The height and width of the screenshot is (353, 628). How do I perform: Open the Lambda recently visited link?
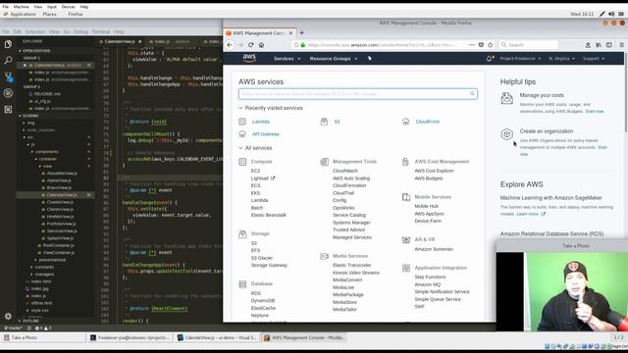tap(261, 122)
